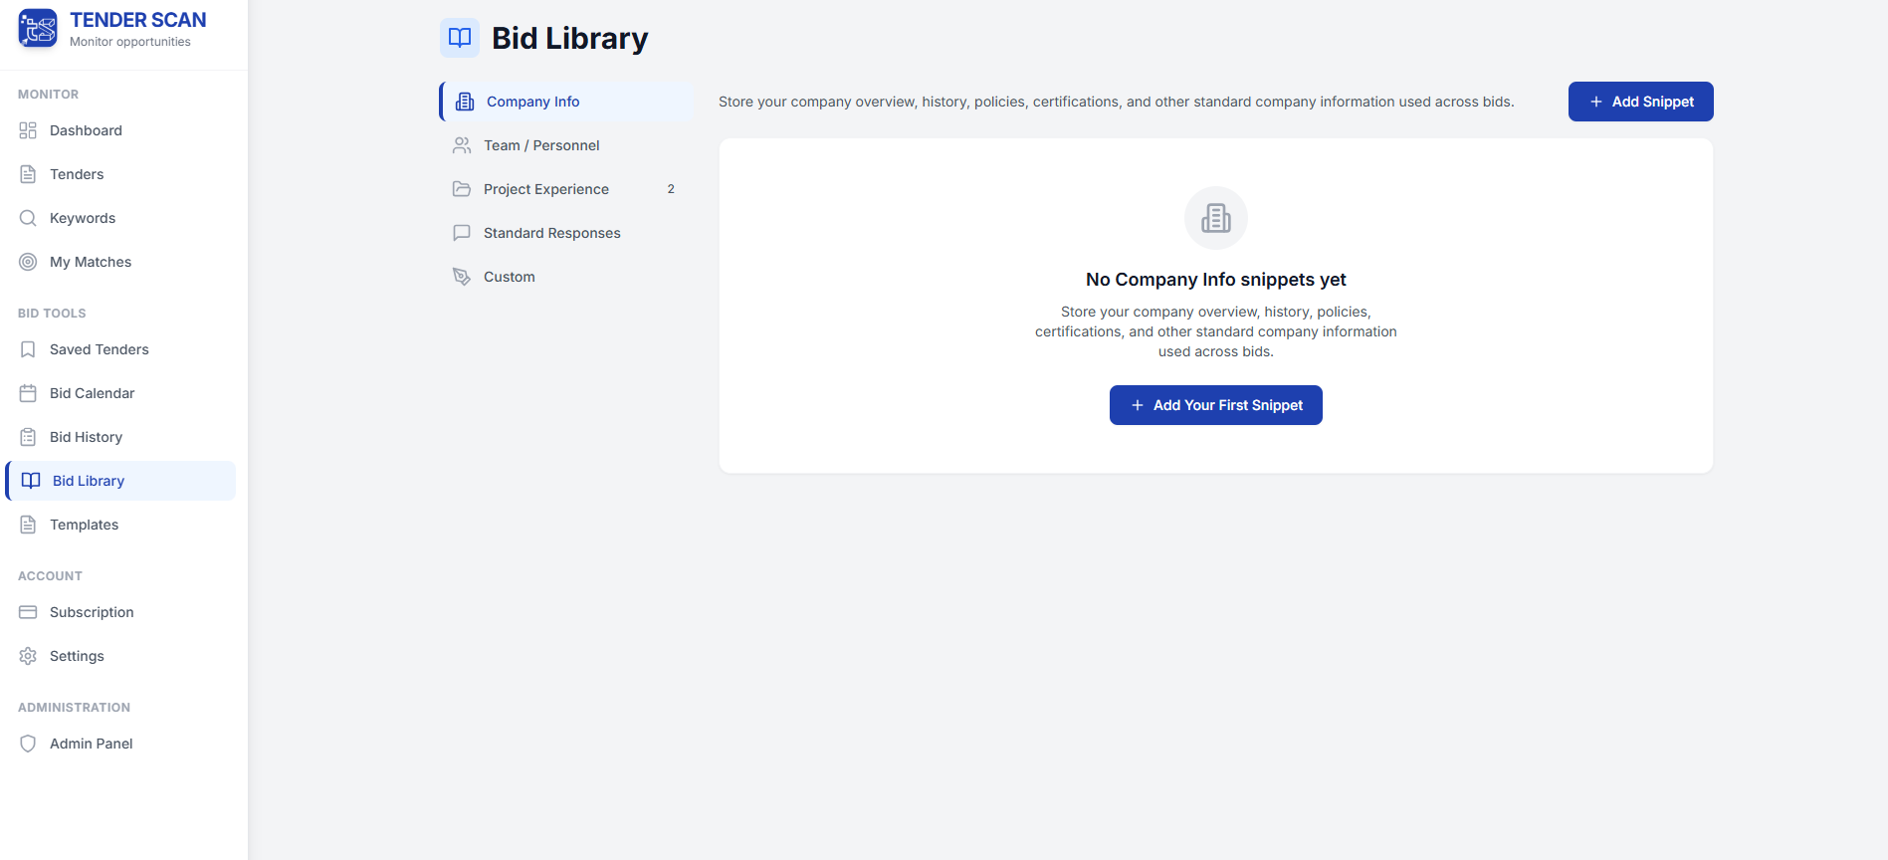Switch to Team / Personnel category
Viewport: 1888px width, 860px height.
pyautogui.click(x=566, y=145)
